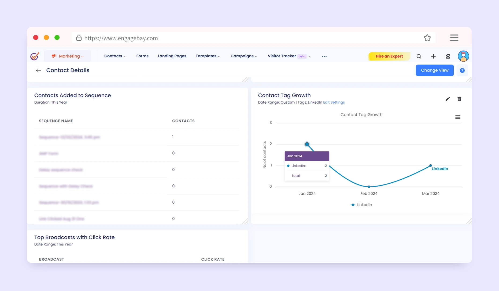Open the search magnifier icon
The image size is (499, 291).
(419, 56)
